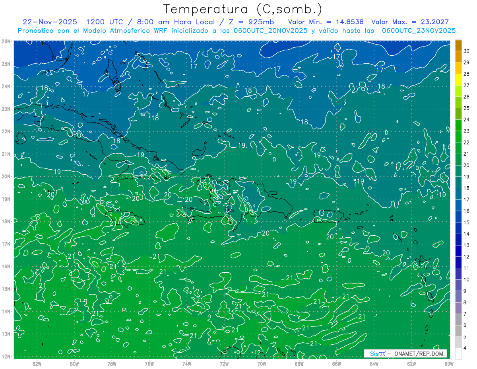Click the SisTT ONAMET/REP.DOM. logo box

tap(405, 353)
